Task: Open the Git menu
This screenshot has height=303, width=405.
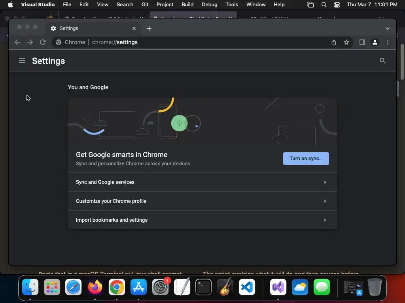Action: [x=145, y=4]
